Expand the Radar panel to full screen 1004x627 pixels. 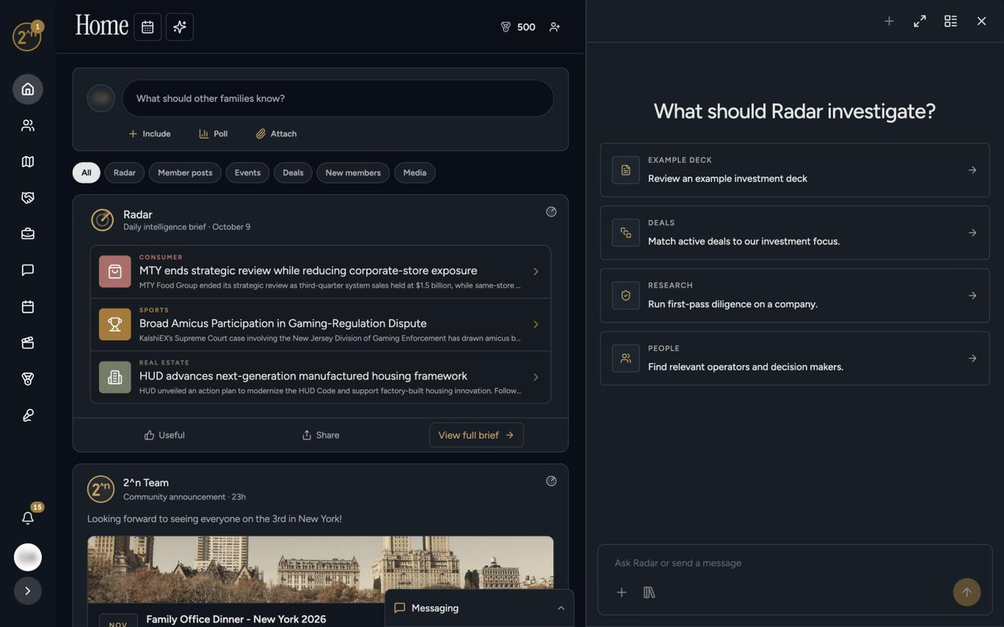click(920, 22)
